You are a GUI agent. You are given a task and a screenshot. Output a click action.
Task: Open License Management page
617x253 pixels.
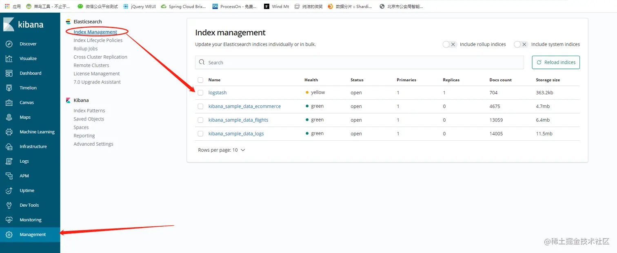(97, 74)
